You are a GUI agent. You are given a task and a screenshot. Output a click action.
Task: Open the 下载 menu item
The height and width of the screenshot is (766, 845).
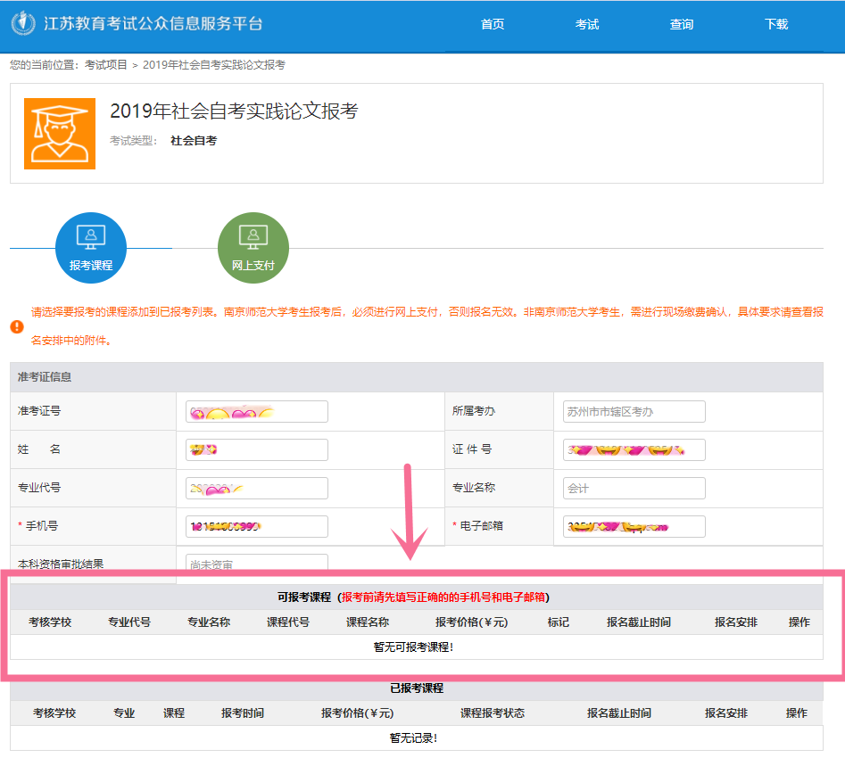[776, 24]
